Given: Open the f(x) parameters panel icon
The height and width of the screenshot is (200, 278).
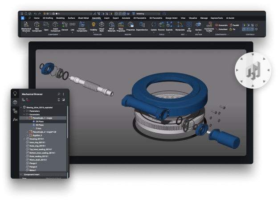Looking at the screenshot, I should pos(15,120).
